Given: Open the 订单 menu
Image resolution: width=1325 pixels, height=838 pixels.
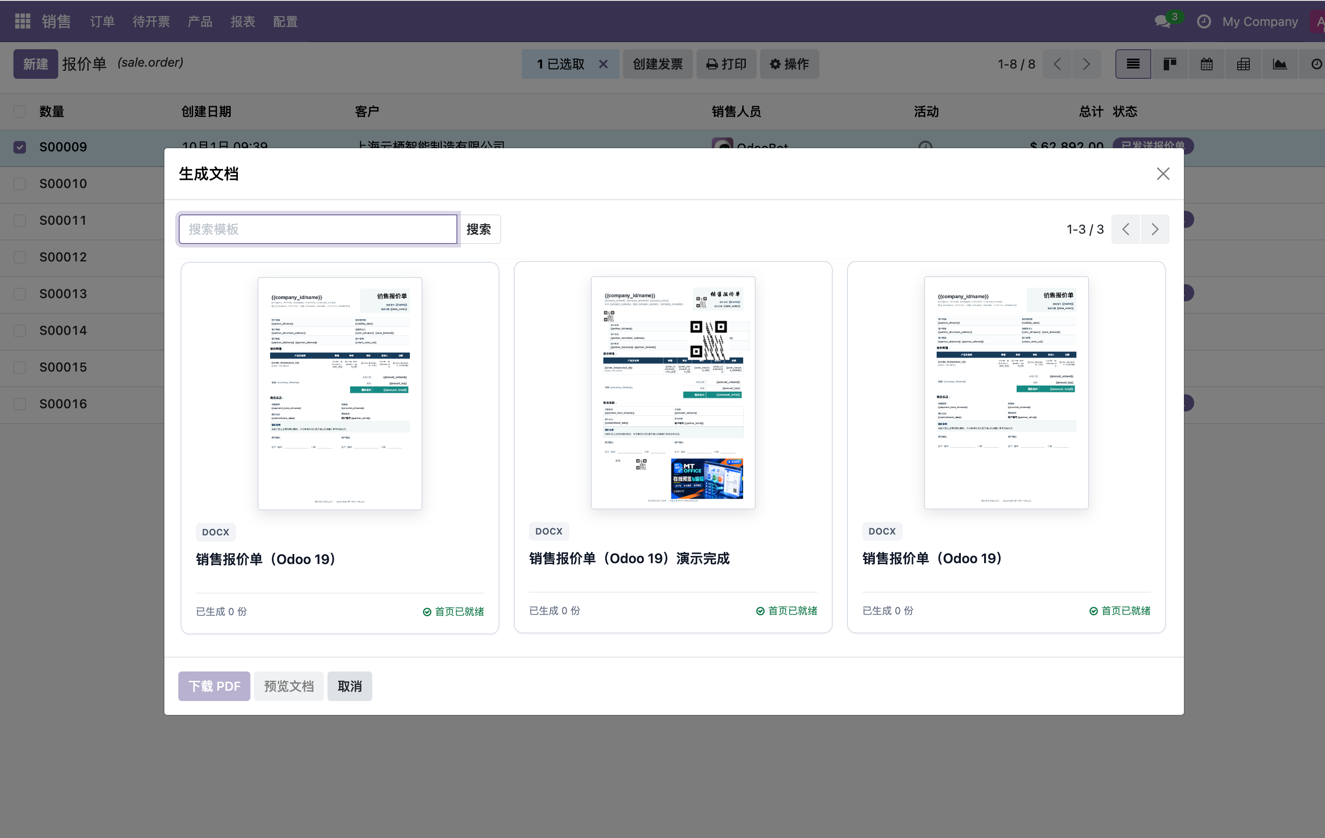Looking at the screenshot, I should pos(102,21).
